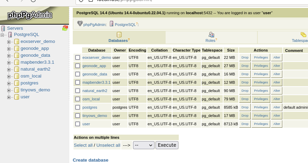This screenshot has height=163, width=308.
Task: Switch to the Roles tab
Action: [211, 37]
